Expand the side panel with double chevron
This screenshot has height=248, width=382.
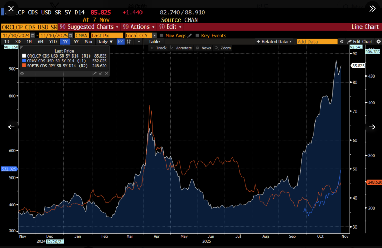[x=372, y=9]
